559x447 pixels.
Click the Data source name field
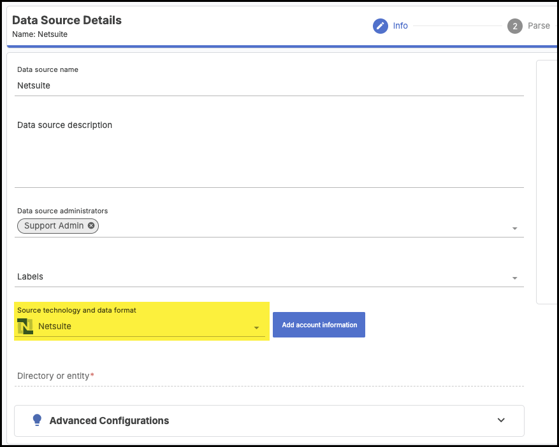click(x=268, y=85)
